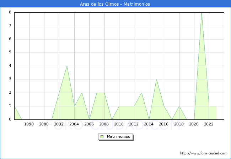
Task: Click the 2003 peak at value 4
Action: pos(67,66)
